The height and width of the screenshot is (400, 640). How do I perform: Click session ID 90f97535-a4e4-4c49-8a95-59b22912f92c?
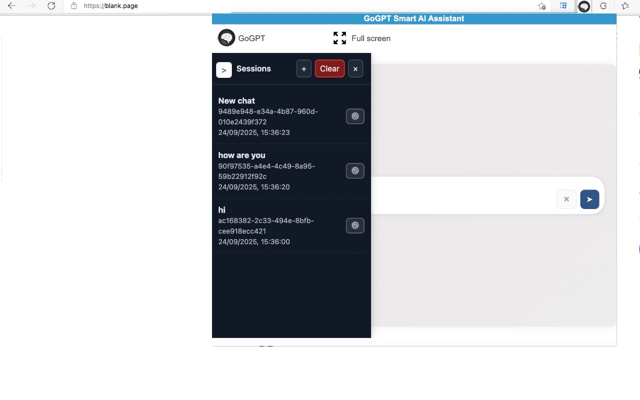click(266, 171)
